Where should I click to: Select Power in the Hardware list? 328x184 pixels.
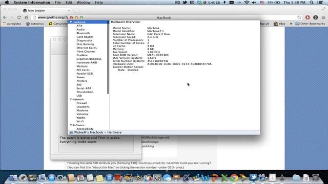pyautogui.click(x=80, y=77)
